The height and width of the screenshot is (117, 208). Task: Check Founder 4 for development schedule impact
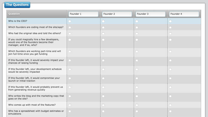pyautogui.click(x=170, y=69)
